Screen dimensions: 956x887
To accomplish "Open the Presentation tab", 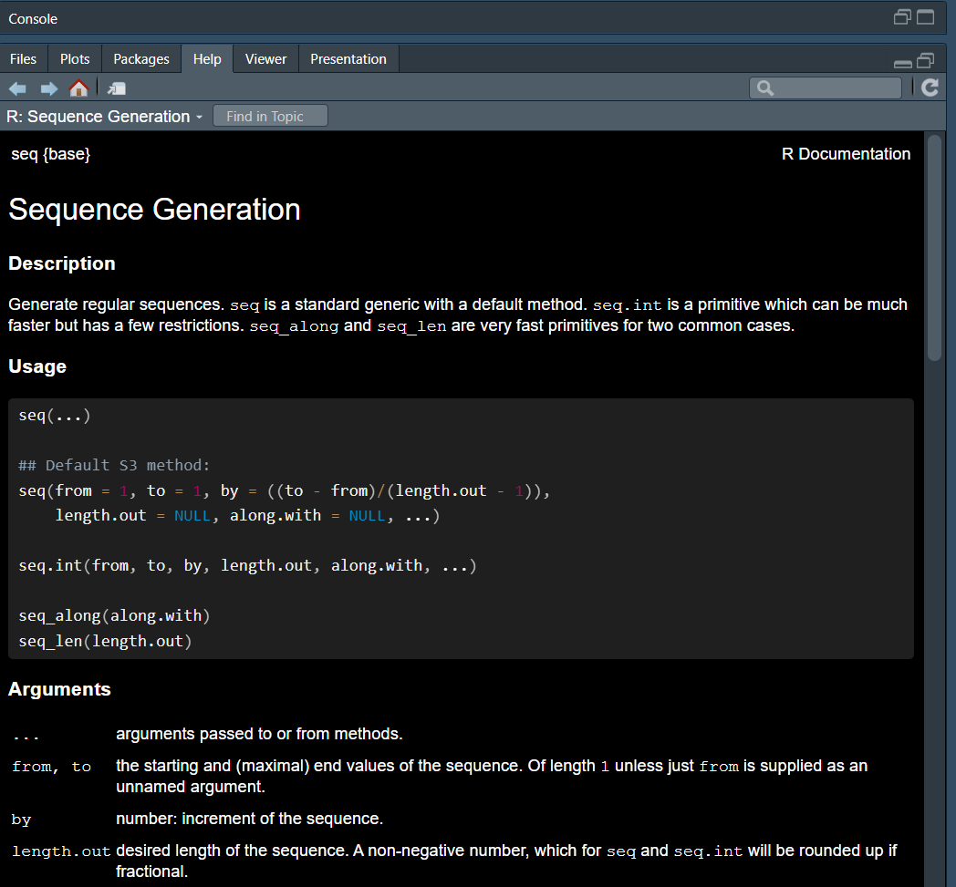I will pos(348,59).
